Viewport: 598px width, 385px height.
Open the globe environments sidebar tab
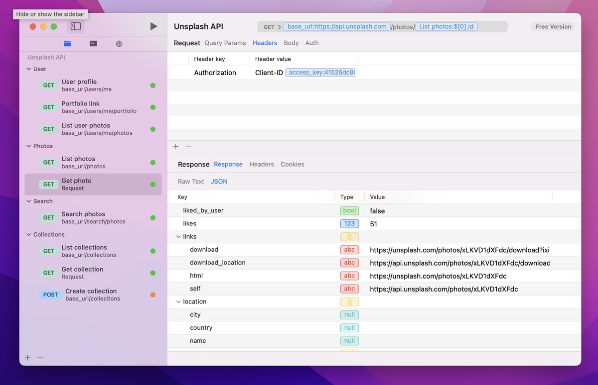point(119,43)
